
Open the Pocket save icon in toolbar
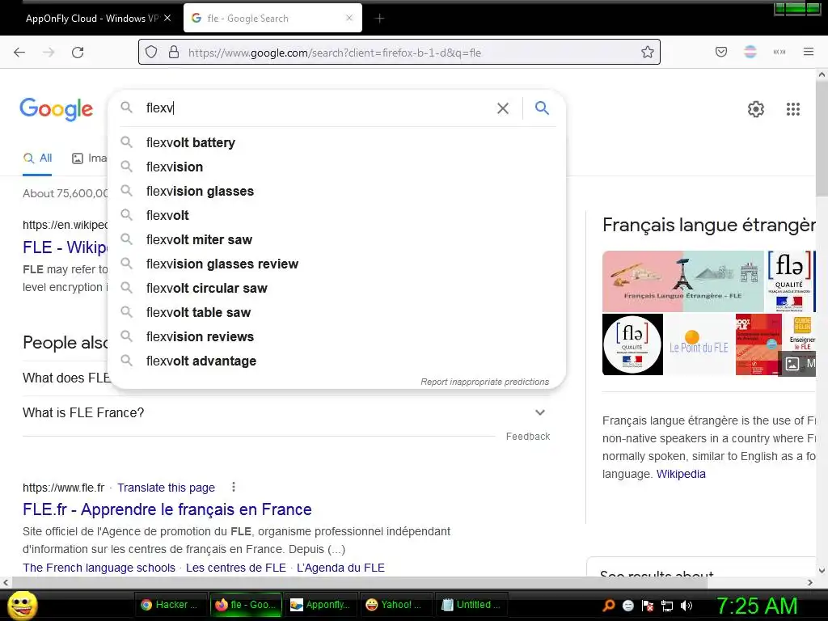point(721,52)
